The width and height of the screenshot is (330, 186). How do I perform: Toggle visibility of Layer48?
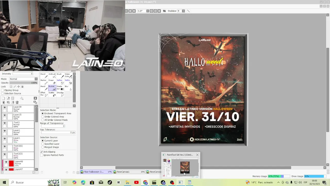[x=6, y=162]
